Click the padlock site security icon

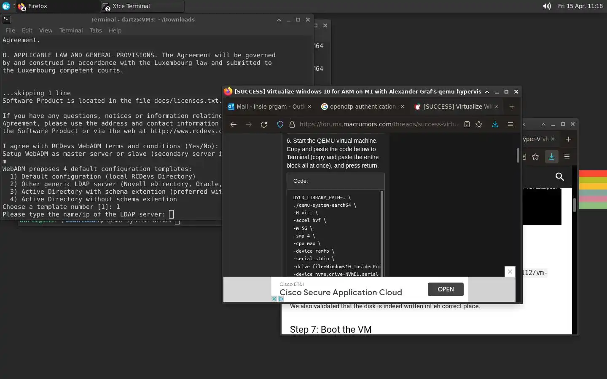tap(292, 124)
